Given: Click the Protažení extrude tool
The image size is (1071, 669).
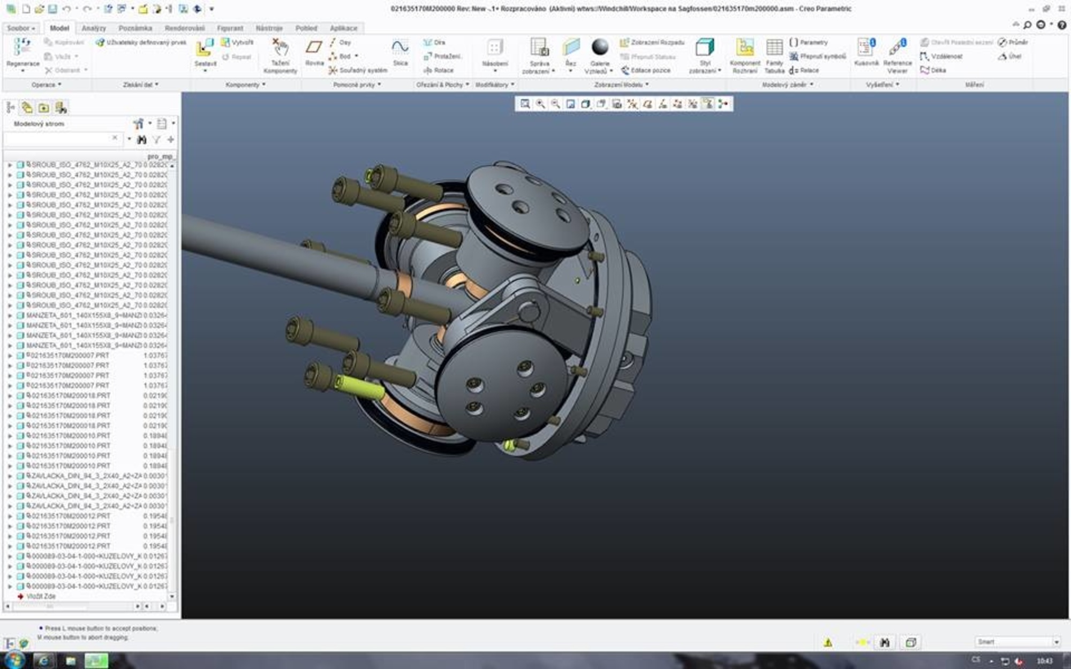Looking at the screenshot, I should pos(442,56).
